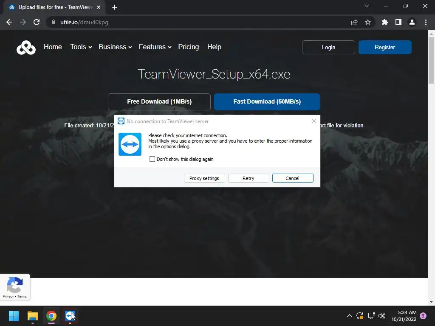Click the TeamViewer logo in dialog

[x=130, y=144]
